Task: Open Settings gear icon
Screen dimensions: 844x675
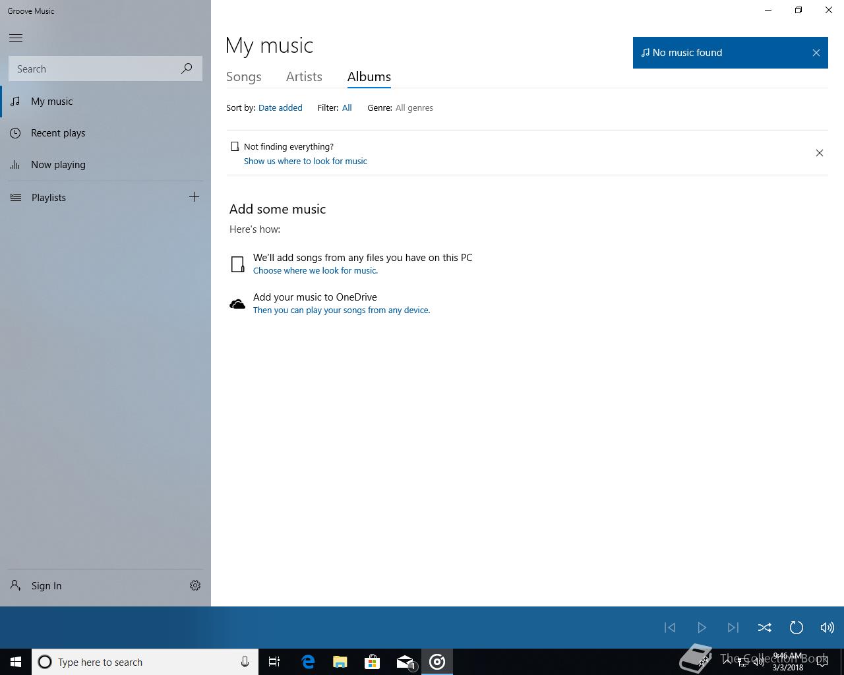Action: pyautogui.click(x=195, y=585)
